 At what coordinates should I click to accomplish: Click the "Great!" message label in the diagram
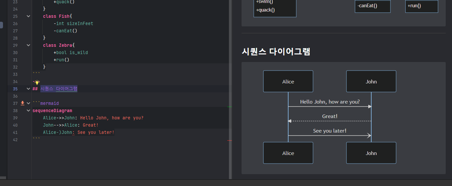click(x=330, y=116)
